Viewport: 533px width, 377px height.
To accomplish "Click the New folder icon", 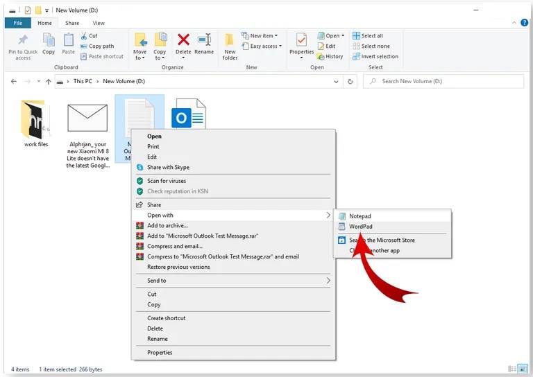I will point(230,40).
